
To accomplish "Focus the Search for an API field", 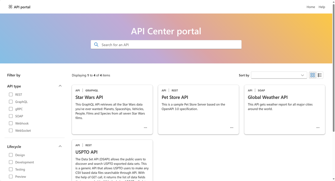I will pyautogui.click(x=169, y=45).
